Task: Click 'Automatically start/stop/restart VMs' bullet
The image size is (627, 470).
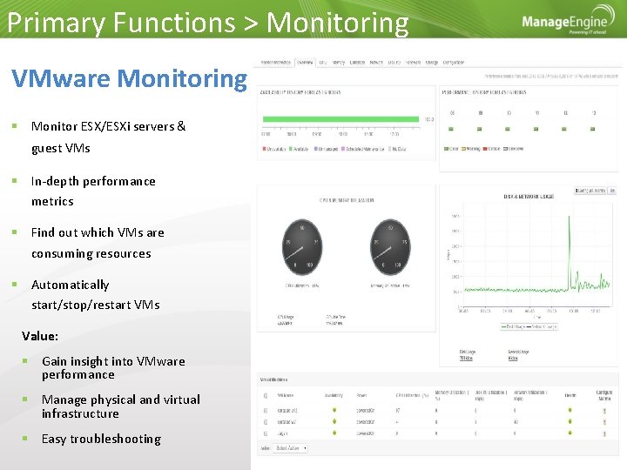Action: pos(95,294)
